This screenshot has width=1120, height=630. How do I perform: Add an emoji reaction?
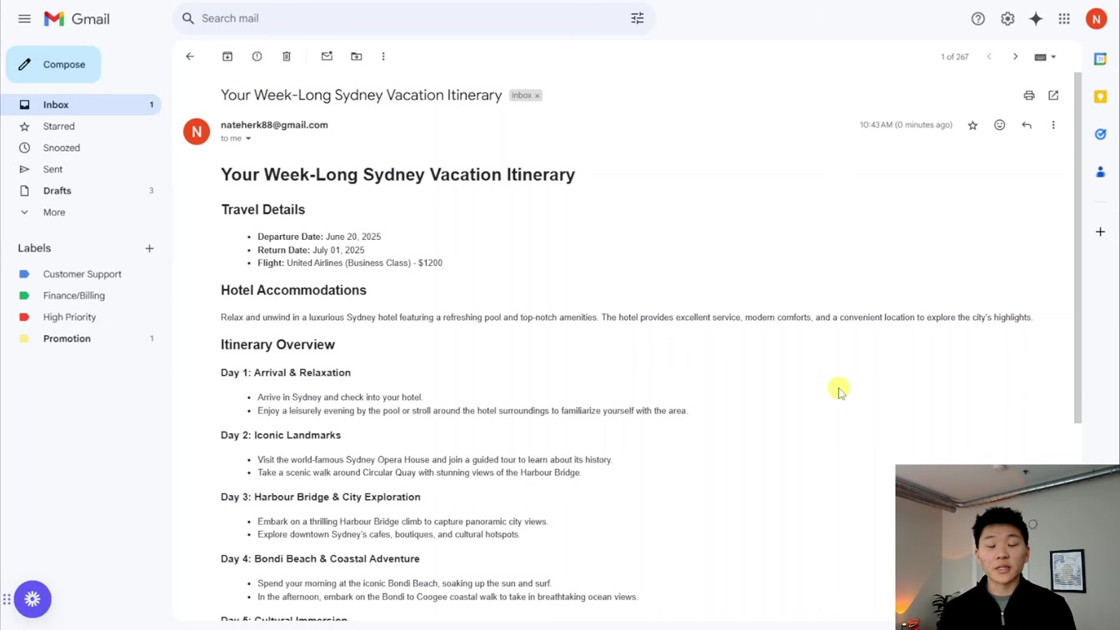pos(1000,125)
